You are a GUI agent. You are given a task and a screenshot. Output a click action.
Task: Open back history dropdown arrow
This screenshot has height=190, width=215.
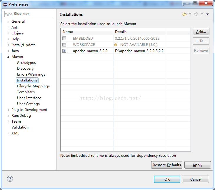[x=190, y=14]
